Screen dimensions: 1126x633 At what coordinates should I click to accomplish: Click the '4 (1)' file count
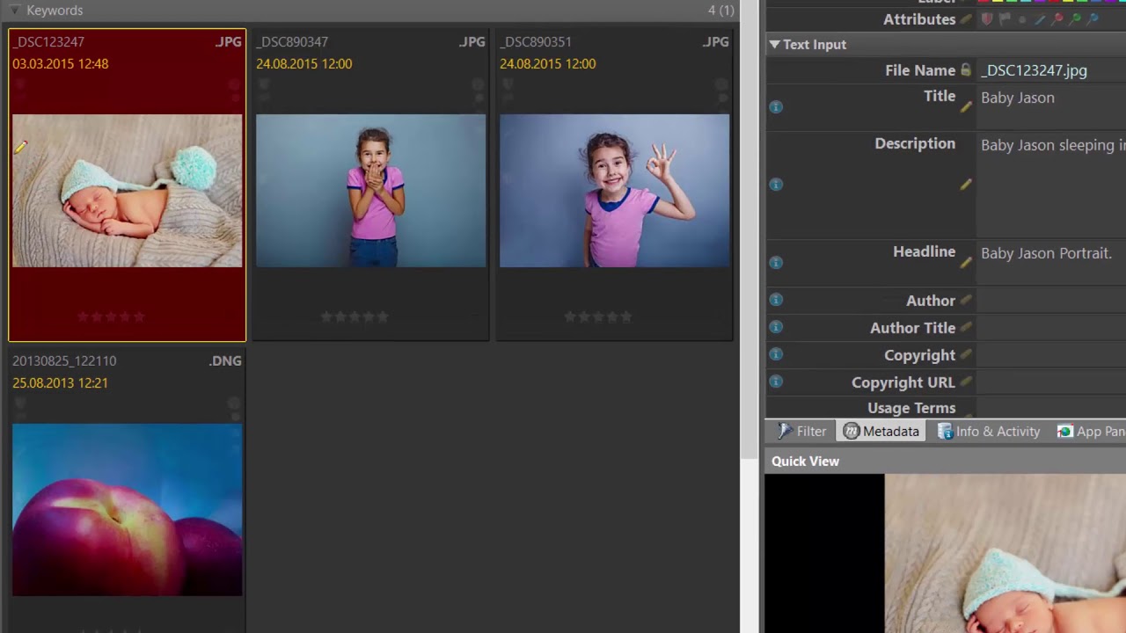tap(720, 11)
